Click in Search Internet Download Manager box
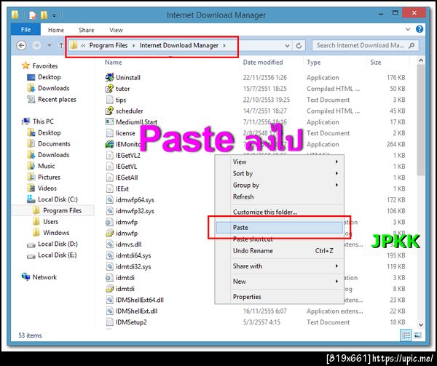437x366 pixels. (x=365, y=45)
